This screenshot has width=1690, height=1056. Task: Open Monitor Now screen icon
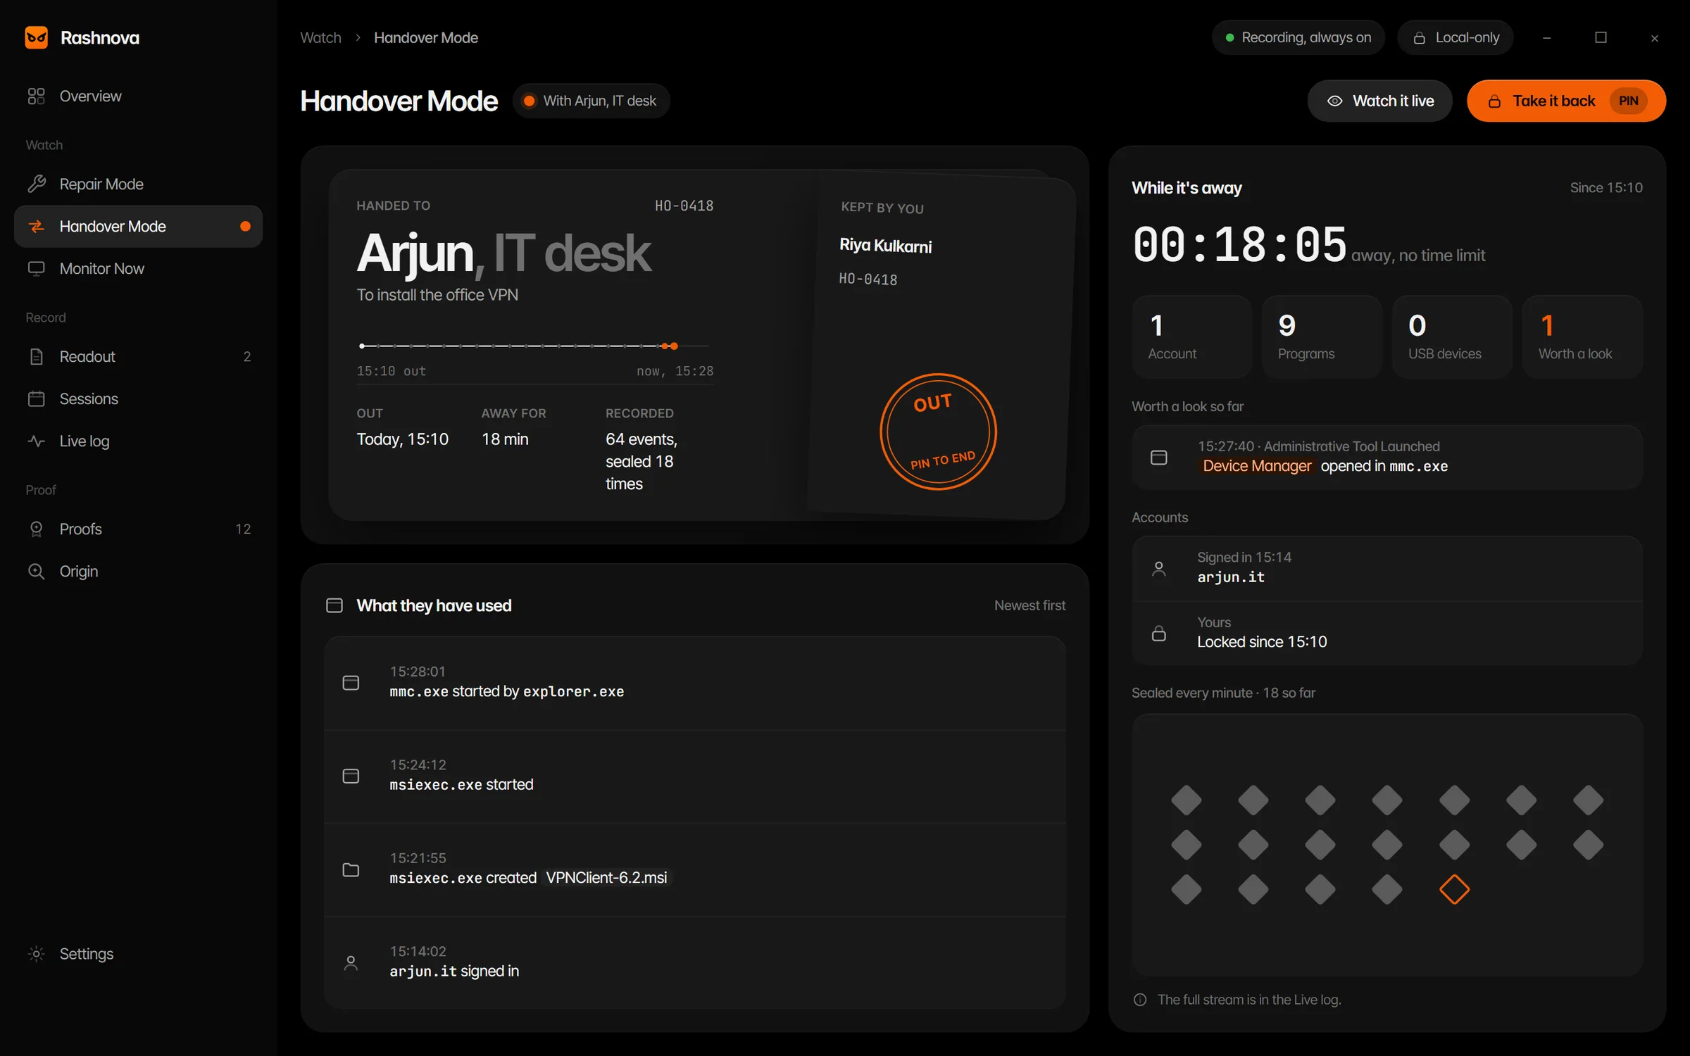pos(36,269)
